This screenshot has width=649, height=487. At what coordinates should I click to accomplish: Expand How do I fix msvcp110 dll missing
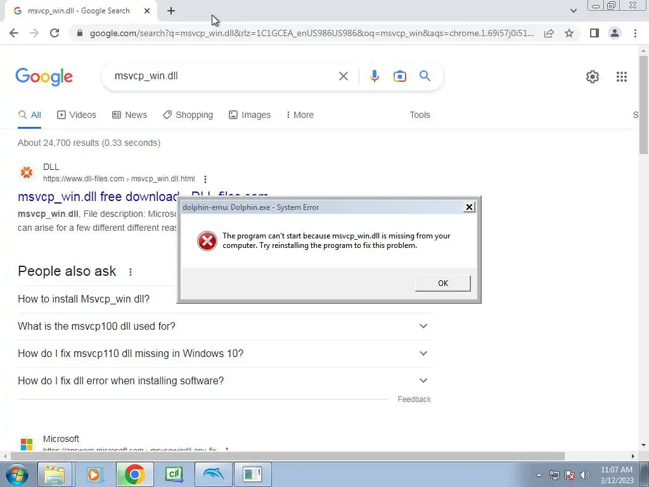coord(224,354)
